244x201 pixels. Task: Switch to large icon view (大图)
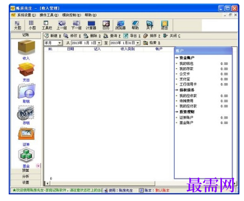[17, 25]
